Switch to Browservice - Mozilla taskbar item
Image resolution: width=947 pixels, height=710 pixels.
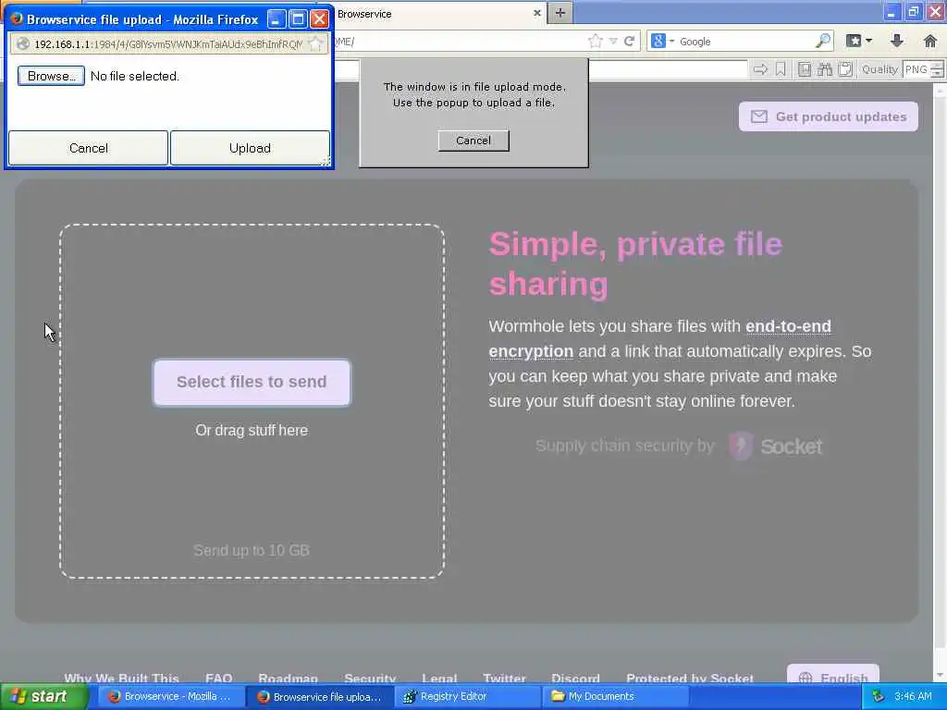coord(171,697)
